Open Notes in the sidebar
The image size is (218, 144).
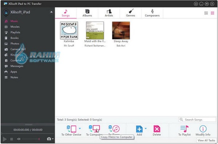point(14,77)
